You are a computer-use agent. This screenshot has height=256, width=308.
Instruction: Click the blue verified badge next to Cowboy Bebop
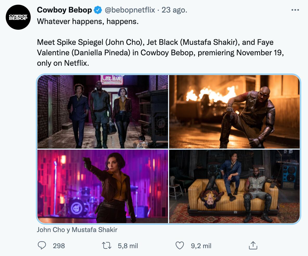(97, 10)
